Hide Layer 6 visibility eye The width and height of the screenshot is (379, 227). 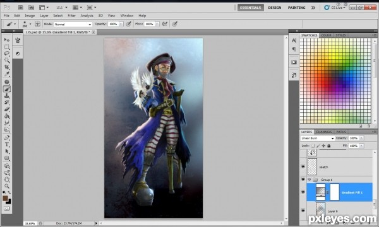[303, 211]
